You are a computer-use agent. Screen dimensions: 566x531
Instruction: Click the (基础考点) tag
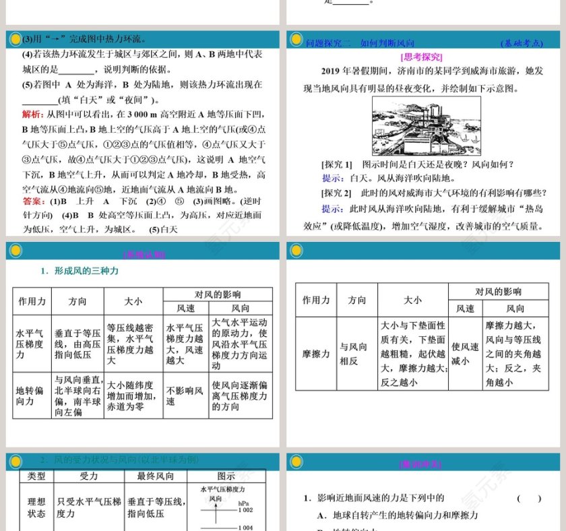tap(519, 42)
